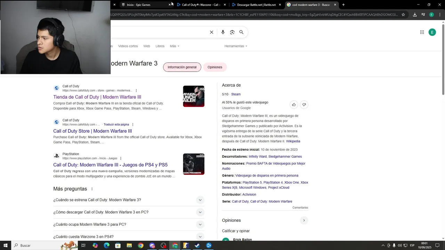The height and width of the screenshot is (250, 445).
Task: Give thumbs up to this videogame
Action: point(294,105)
